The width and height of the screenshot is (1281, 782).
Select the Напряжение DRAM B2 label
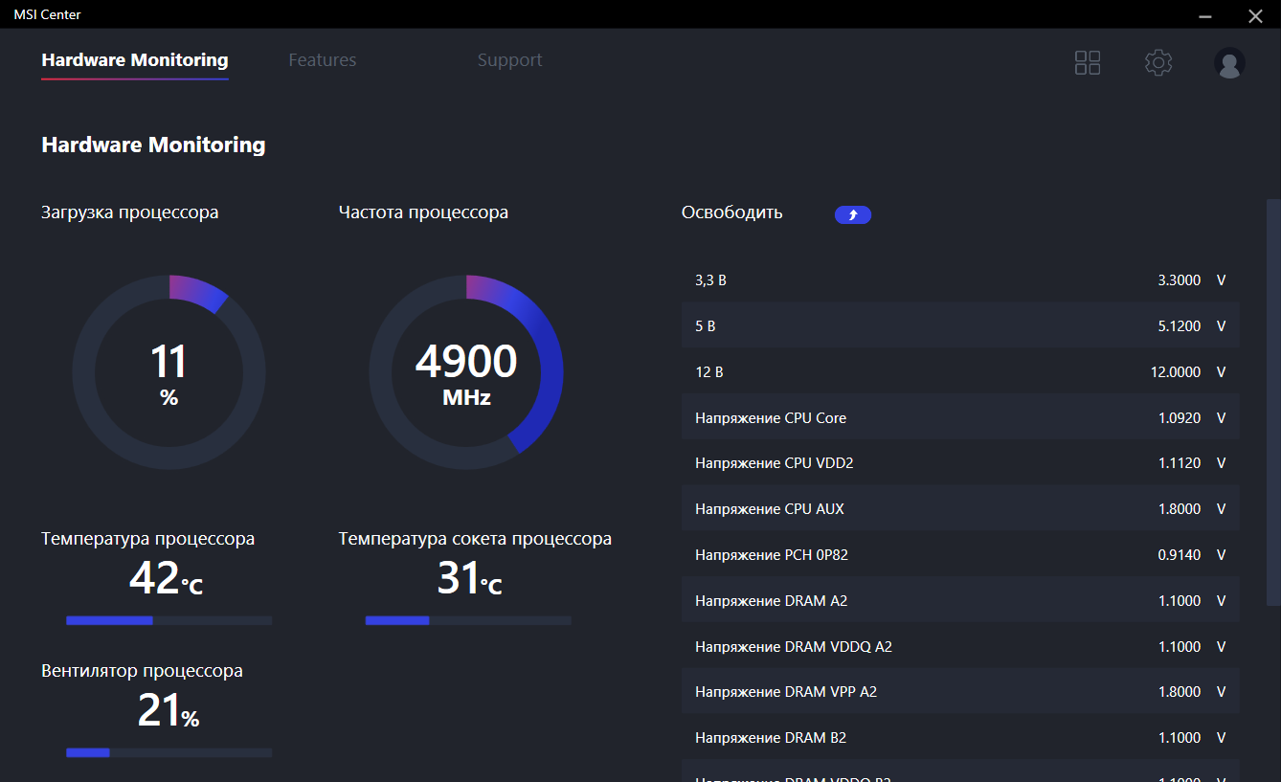771,738
